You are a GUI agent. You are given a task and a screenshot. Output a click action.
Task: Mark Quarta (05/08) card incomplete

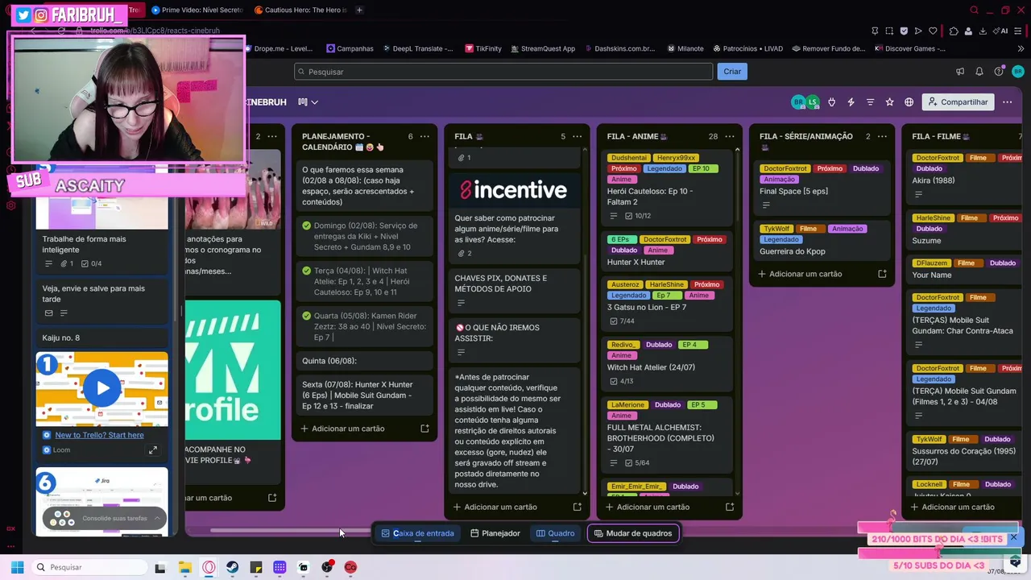(x=306, y=316)
